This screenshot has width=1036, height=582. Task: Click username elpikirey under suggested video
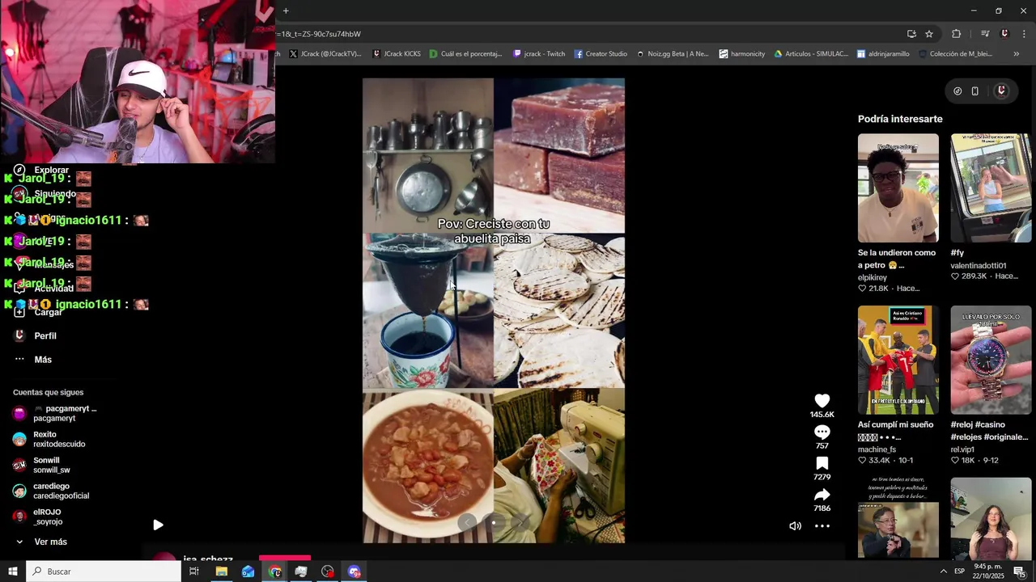tap(873, 277)
